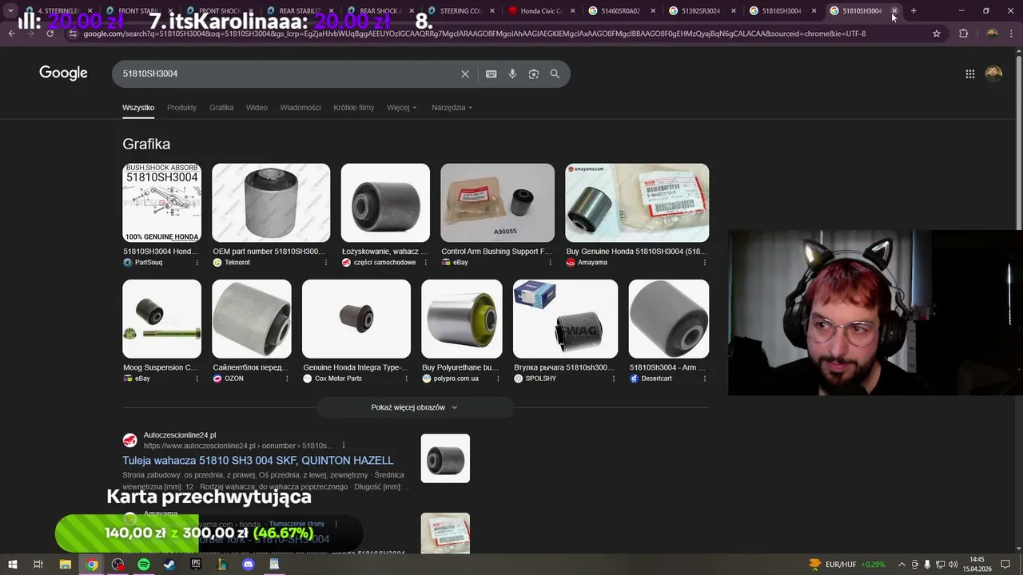Switch to the 51460SR0A02 browser tab
Viewport: 1023px width, 575px height.
[620, 10]
